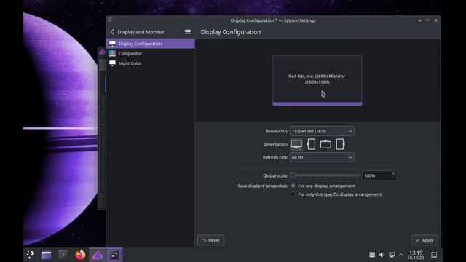
Task: Open the display tray icon
Action: click(x=392, y=255)
